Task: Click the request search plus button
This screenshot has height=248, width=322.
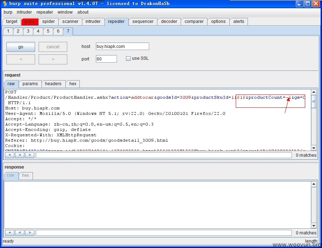Action: (x=10, y=155)
